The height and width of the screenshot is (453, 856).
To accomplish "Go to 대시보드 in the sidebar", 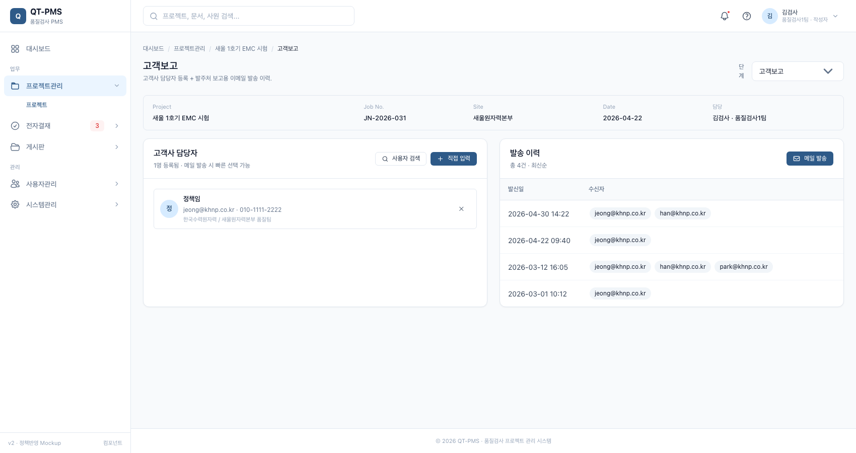I will (65, 49).
